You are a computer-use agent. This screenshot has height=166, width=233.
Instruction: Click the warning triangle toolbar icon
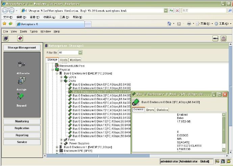pos(223,39)
